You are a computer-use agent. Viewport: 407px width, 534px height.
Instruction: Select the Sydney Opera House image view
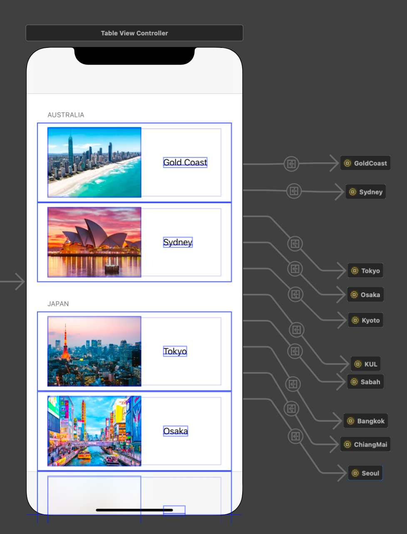(94, 242)
